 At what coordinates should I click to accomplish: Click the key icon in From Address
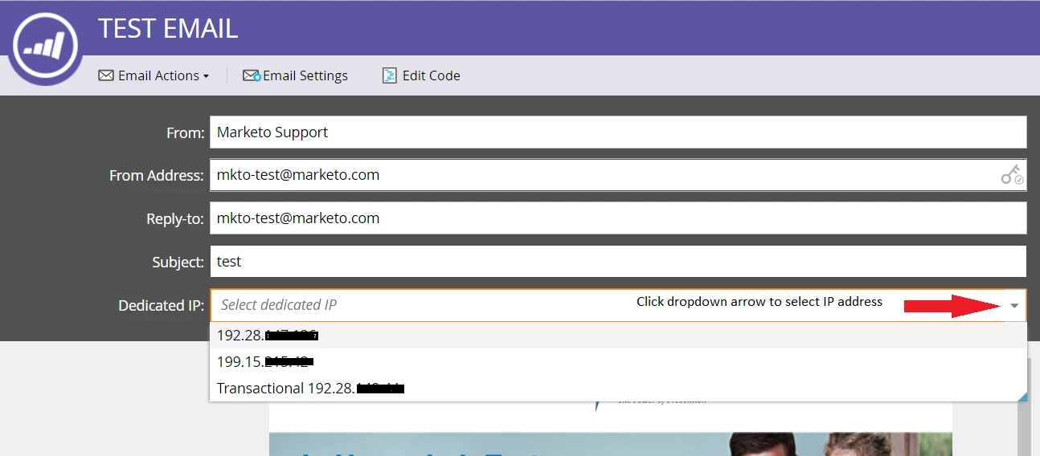click(1012, 175)
